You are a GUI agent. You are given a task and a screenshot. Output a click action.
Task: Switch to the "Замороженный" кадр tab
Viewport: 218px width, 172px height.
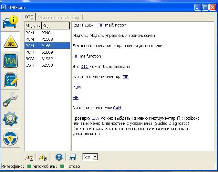click(x=59, y=17)
